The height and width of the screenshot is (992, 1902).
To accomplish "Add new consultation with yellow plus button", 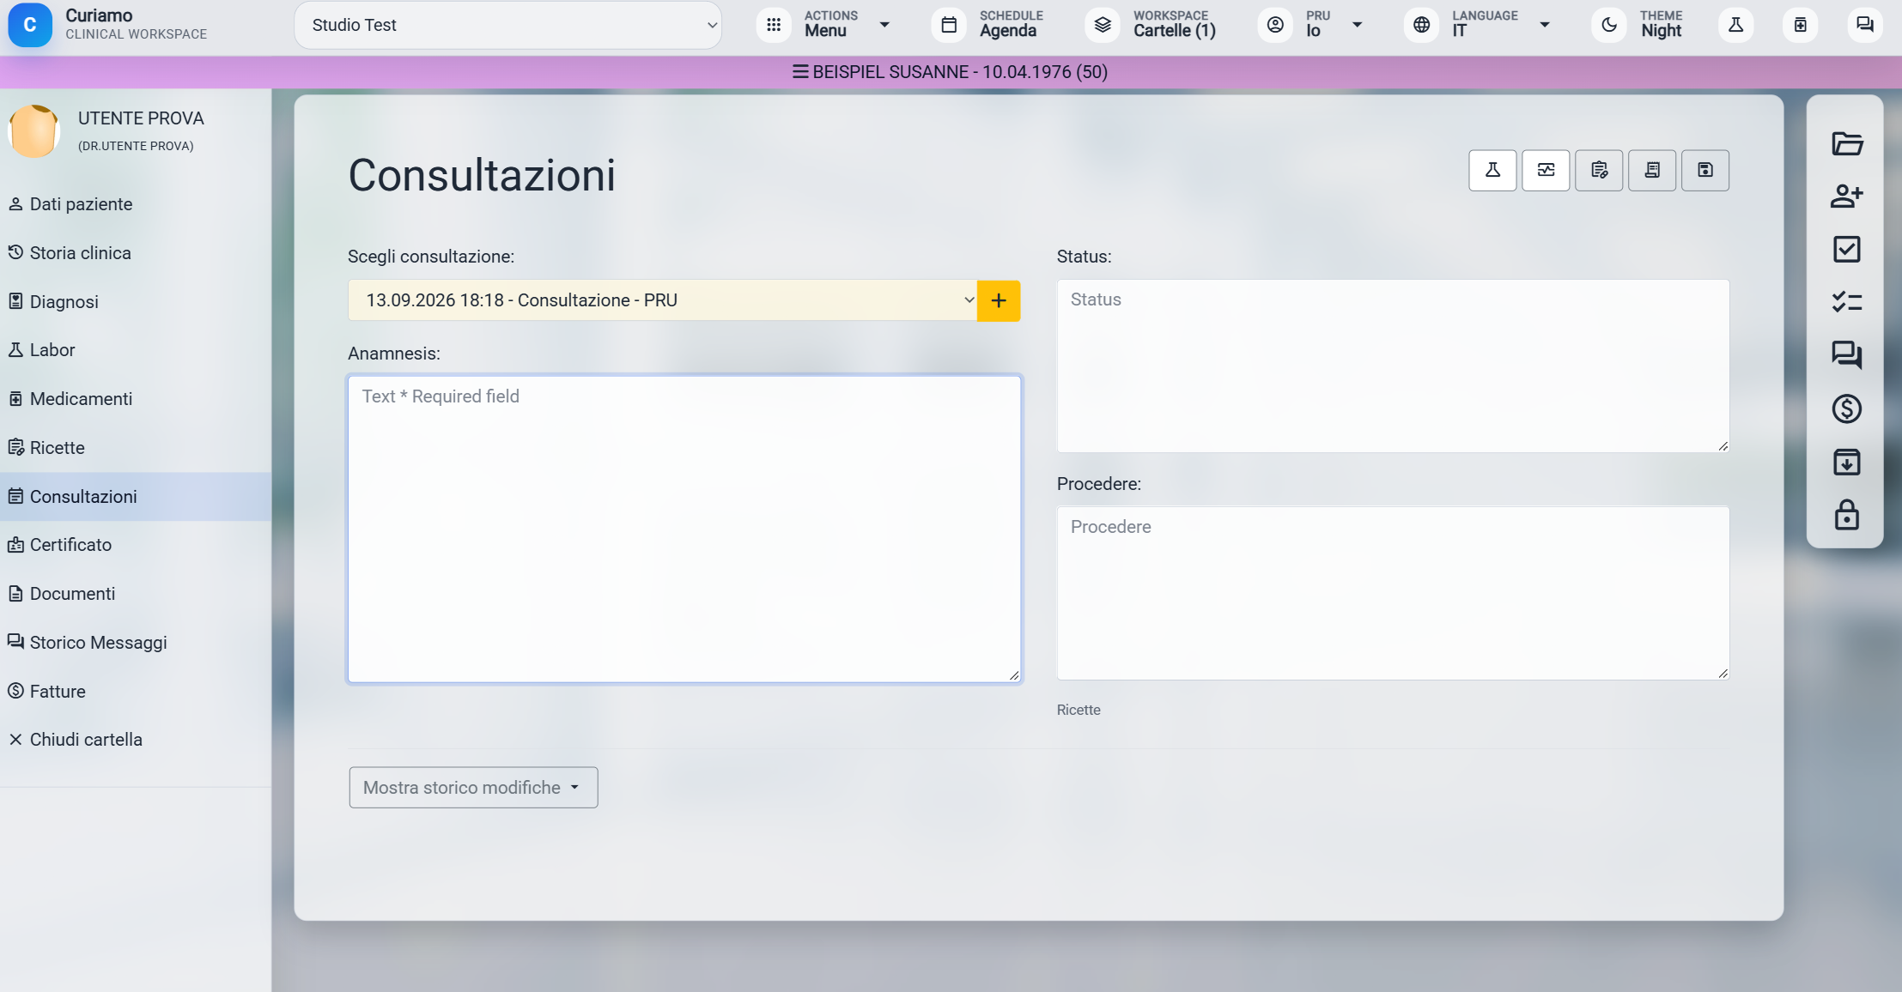I will coord(999,300).
